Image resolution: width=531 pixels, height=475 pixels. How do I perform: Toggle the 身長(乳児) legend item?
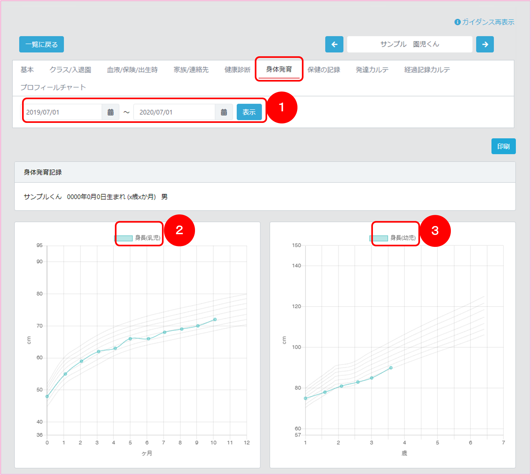coord(148,238)
